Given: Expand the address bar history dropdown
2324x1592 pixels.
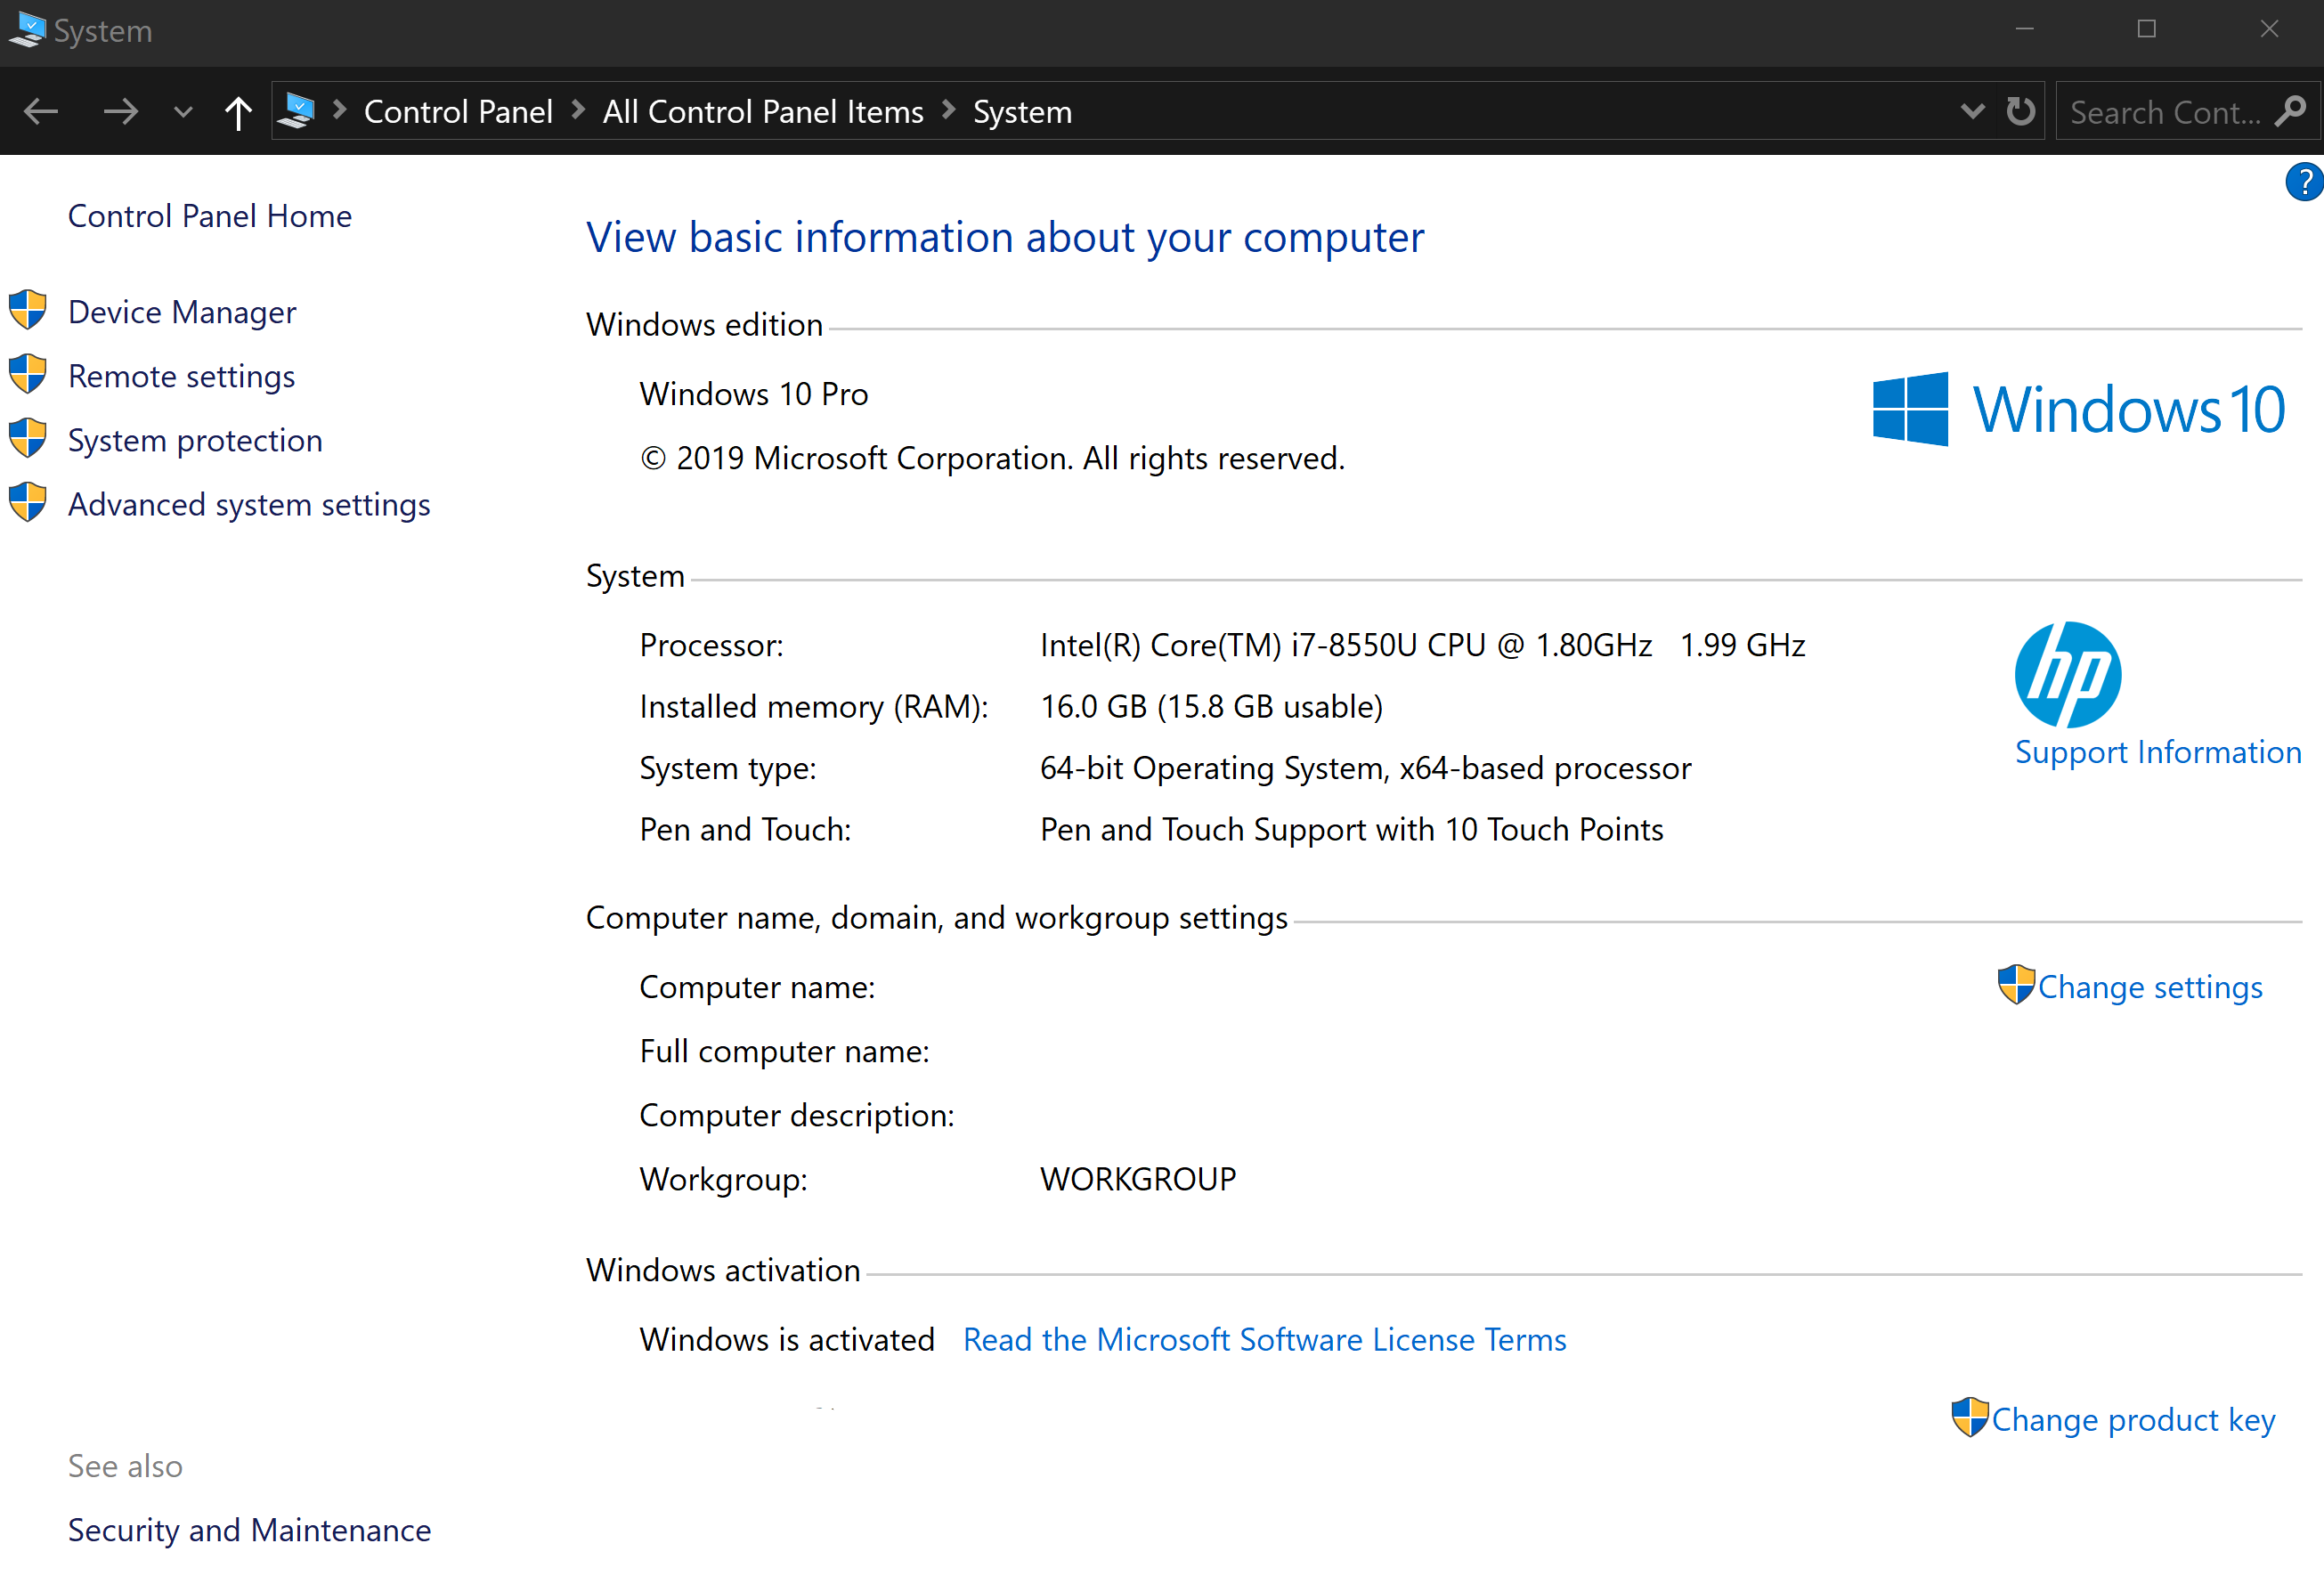Looking at the screenshot, I should [1972, 111].
